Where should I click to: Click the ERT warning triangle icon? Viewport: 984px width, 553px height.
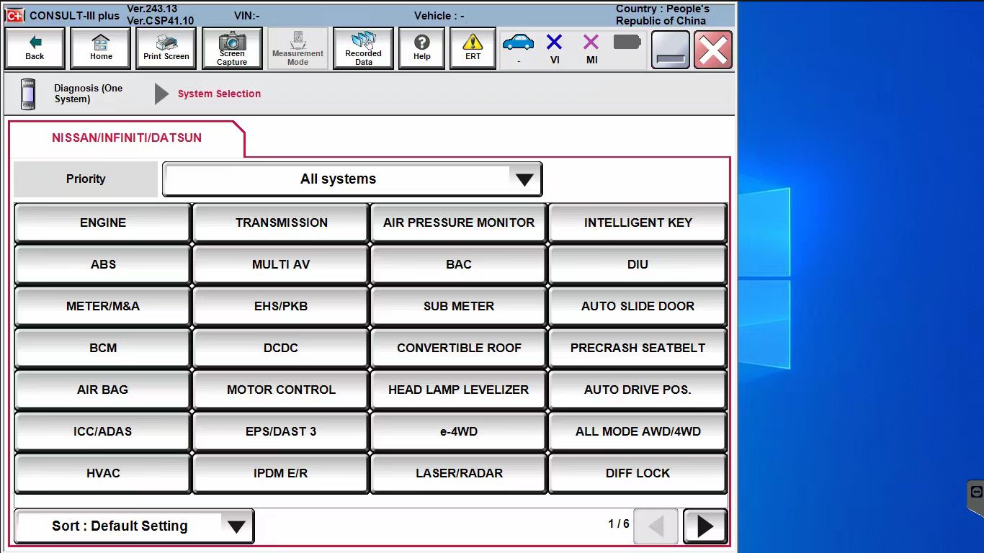coord(473,48)
